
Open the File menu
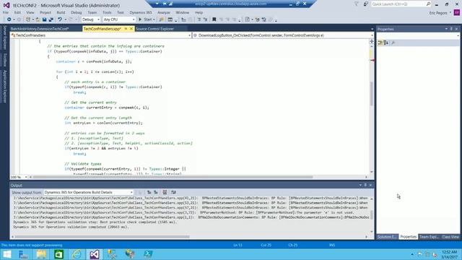pos(6,13)
